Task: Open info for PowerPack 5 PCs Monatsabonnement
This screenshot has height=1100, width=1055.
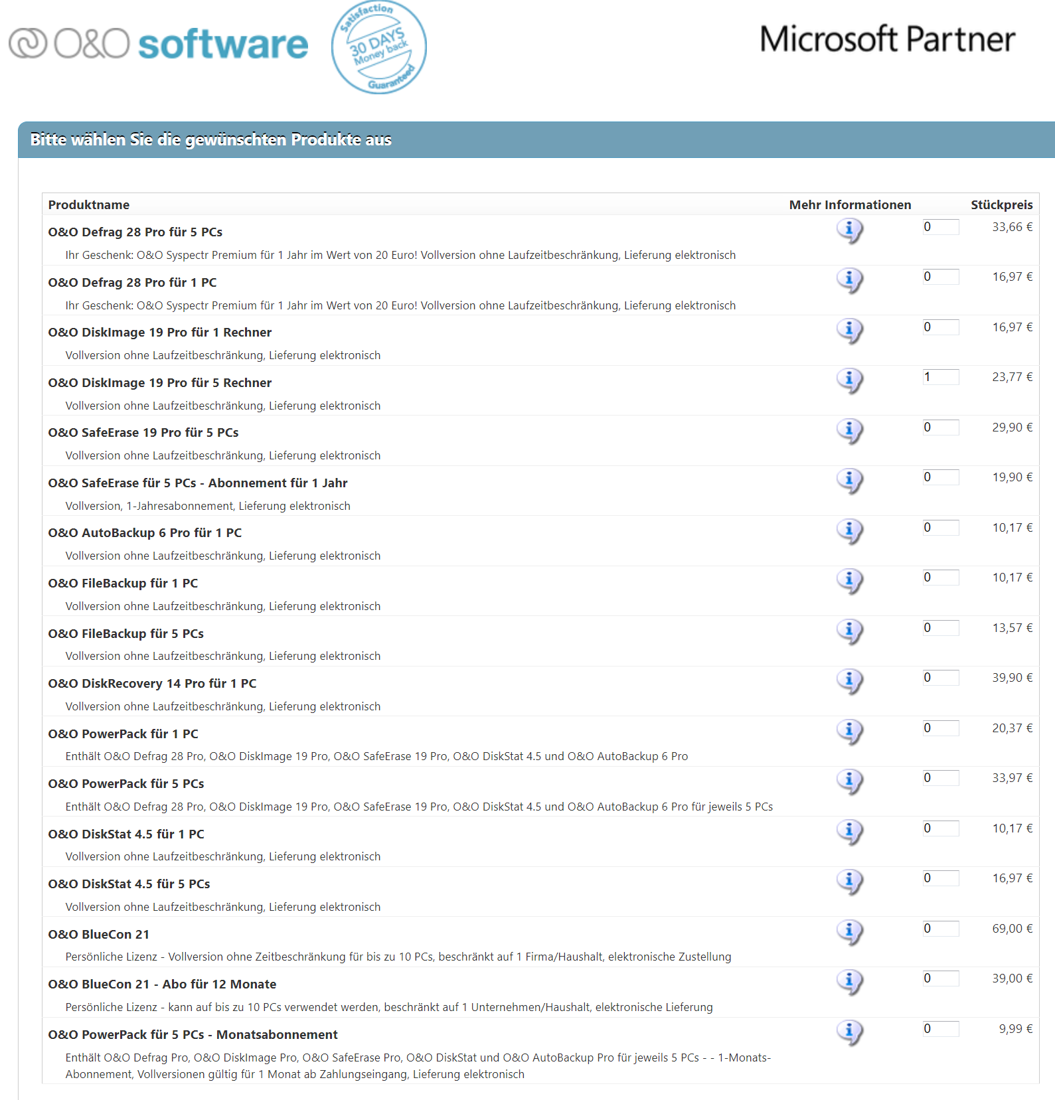Action: point(849,1033)
